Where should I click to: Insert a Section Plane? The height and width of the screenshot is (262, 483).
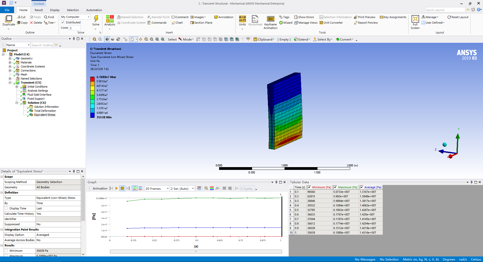tap(201, 23)
